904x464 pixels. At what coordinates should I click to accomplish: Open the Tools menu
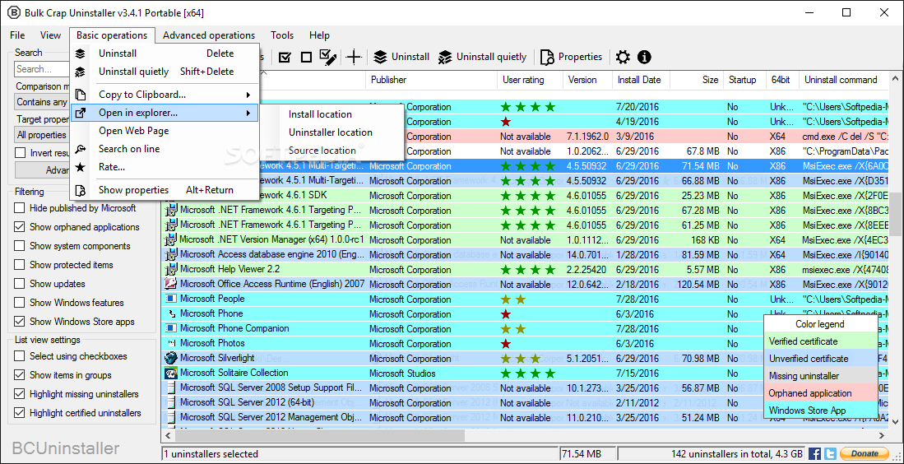click(x=282, y=35)
